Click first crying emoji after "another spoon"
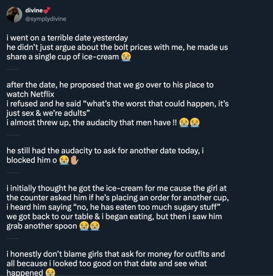The image size is (273, 276). (85, 226)
